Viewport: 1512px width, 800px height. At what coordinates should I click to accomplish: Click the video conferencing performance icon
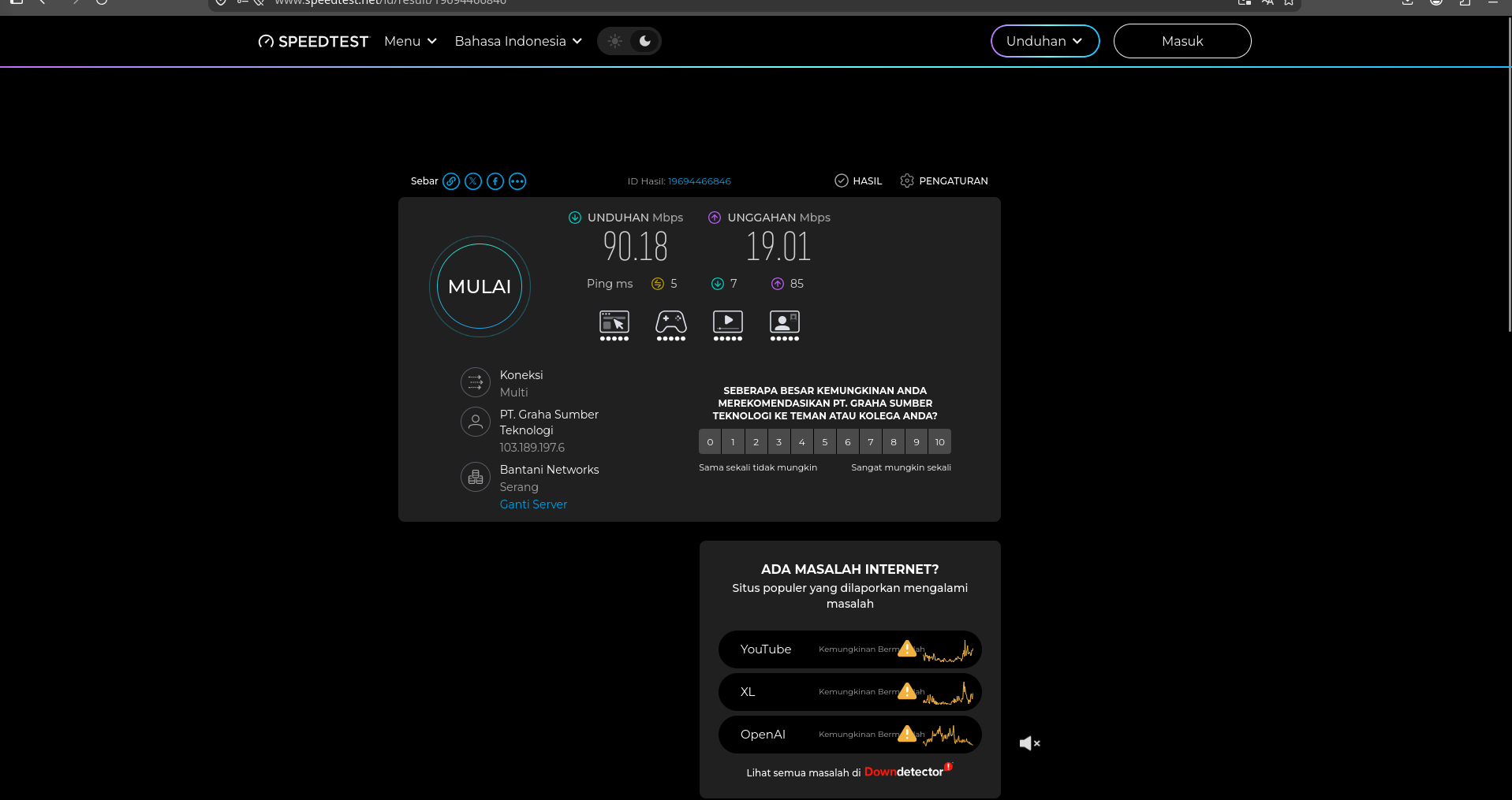785,326
